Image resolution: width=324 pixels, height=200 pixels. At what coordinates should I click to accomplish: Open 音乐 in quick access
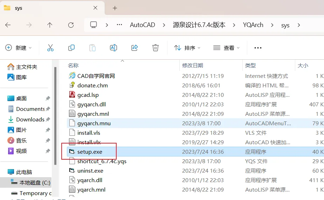tap(17, 141)
